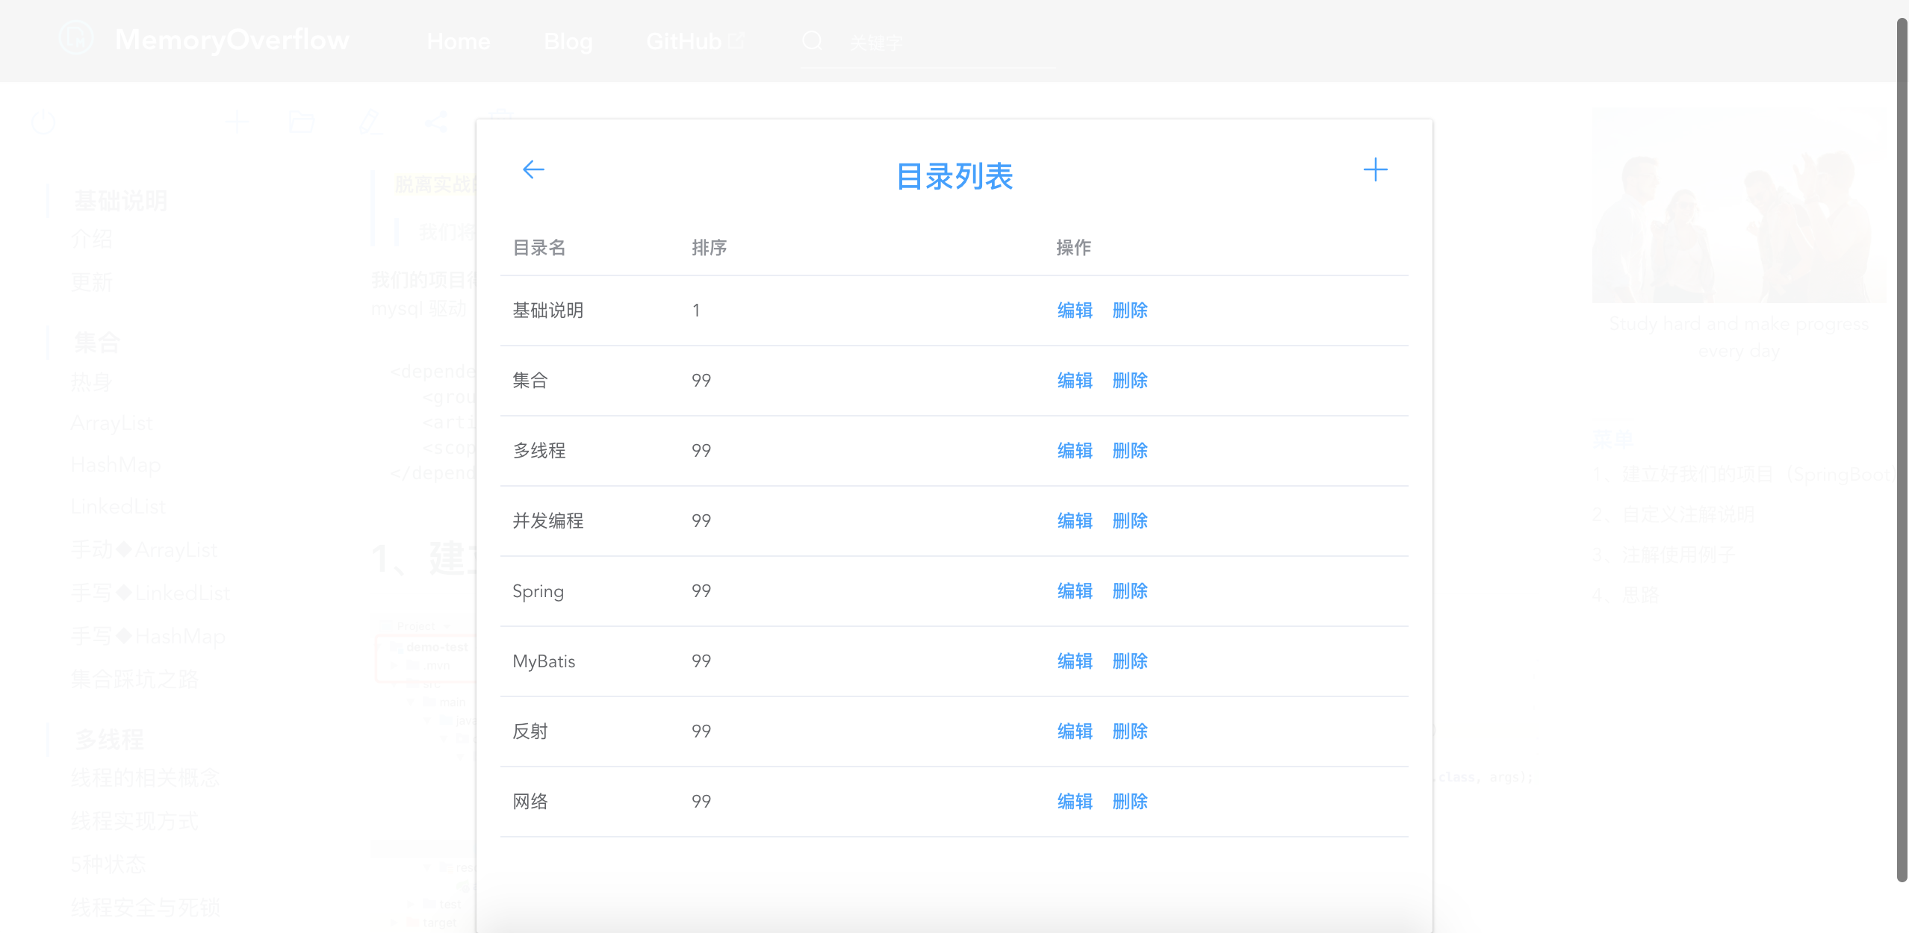Delete the 网络 directory
This screenshot has height=933, width=1909.
(x=1130, y=802)
